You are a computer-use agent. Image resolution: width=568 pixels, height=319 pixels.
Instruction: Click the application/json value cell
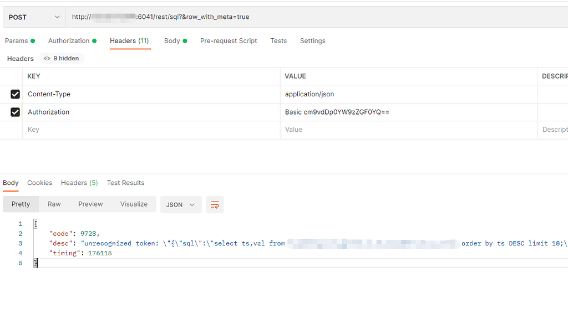[x=409, y=94]
